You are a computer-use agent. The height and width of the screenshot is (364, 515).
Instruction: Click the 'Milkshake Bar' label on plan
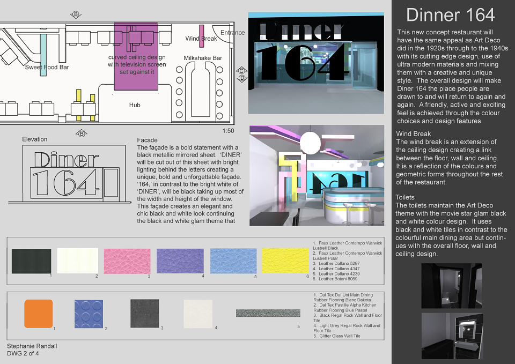pyautogui.click(x=203, y=58)
